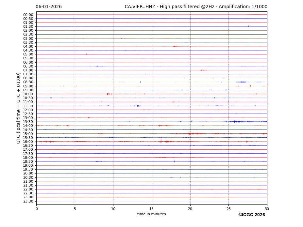
Task: Click the tall red spike on 16:00 trace
Action: point(160,142)
